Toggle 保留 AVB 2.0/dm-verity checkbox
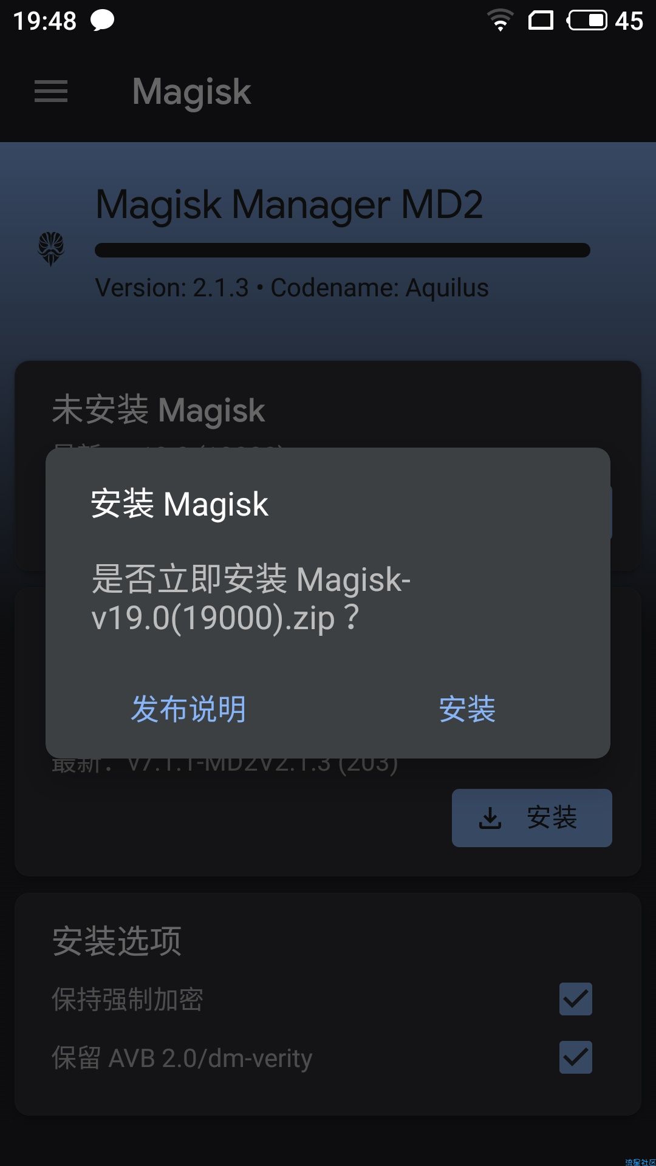This screenshot has width=656, height=1166. [576, 1057]
